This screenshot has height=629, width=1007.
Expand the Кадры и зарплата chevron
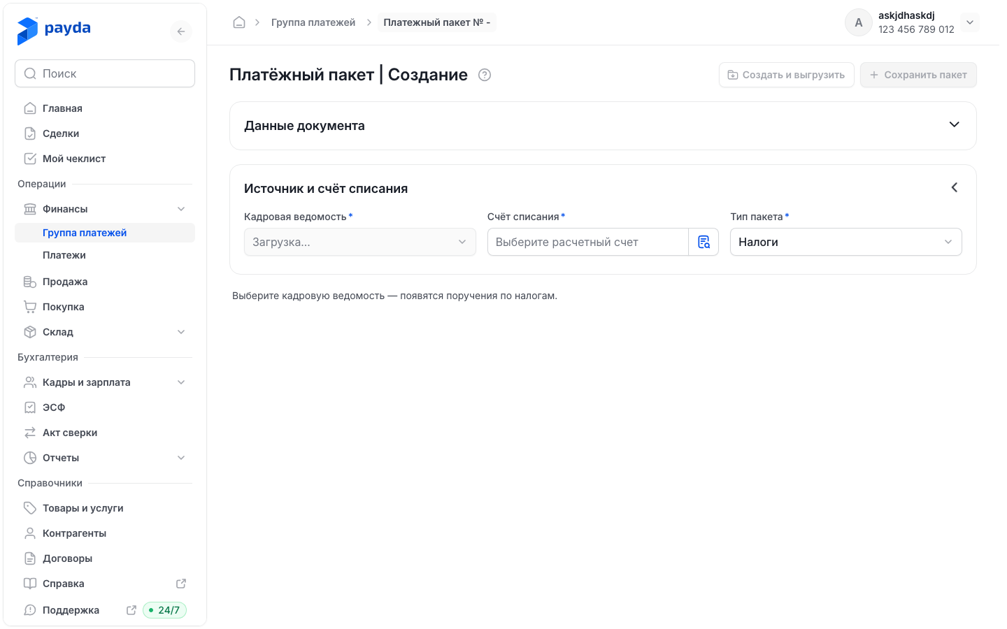[x=181, y=382]
